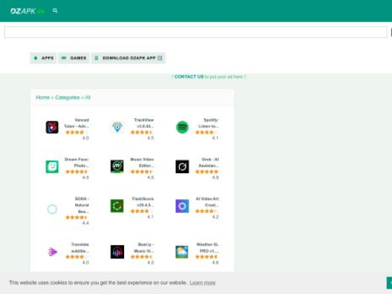Click the Download DZAPK App button
Screen dimensions: 392x294
coord(128,58)
